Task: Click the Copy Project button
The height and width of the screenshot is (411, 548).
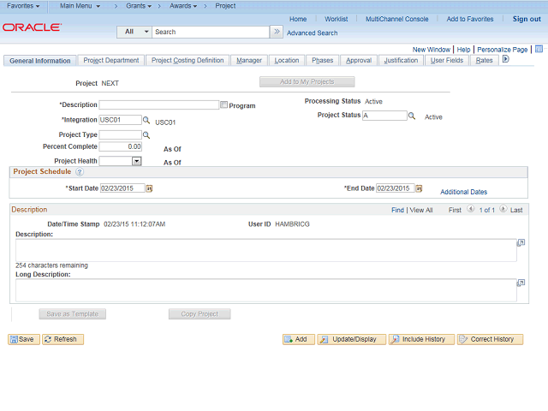Action: click(x=200, y=314)
